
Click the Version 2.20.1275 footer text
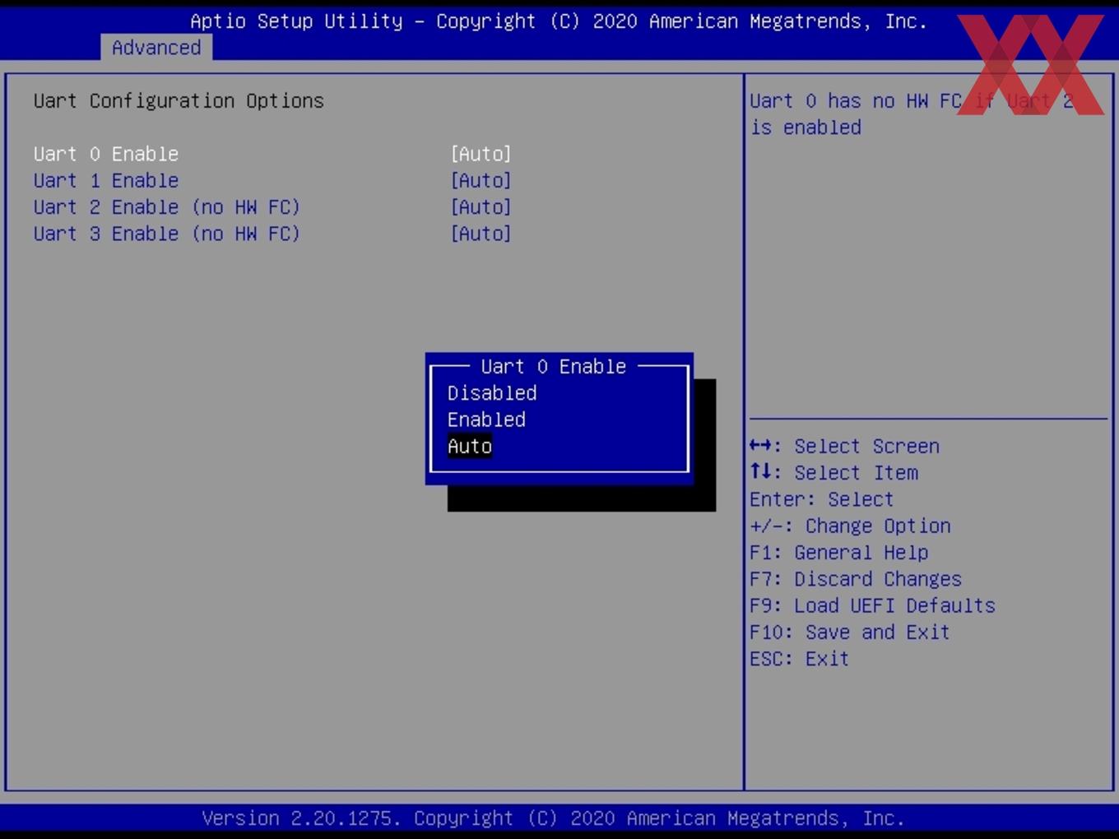[x=553, y=818]
